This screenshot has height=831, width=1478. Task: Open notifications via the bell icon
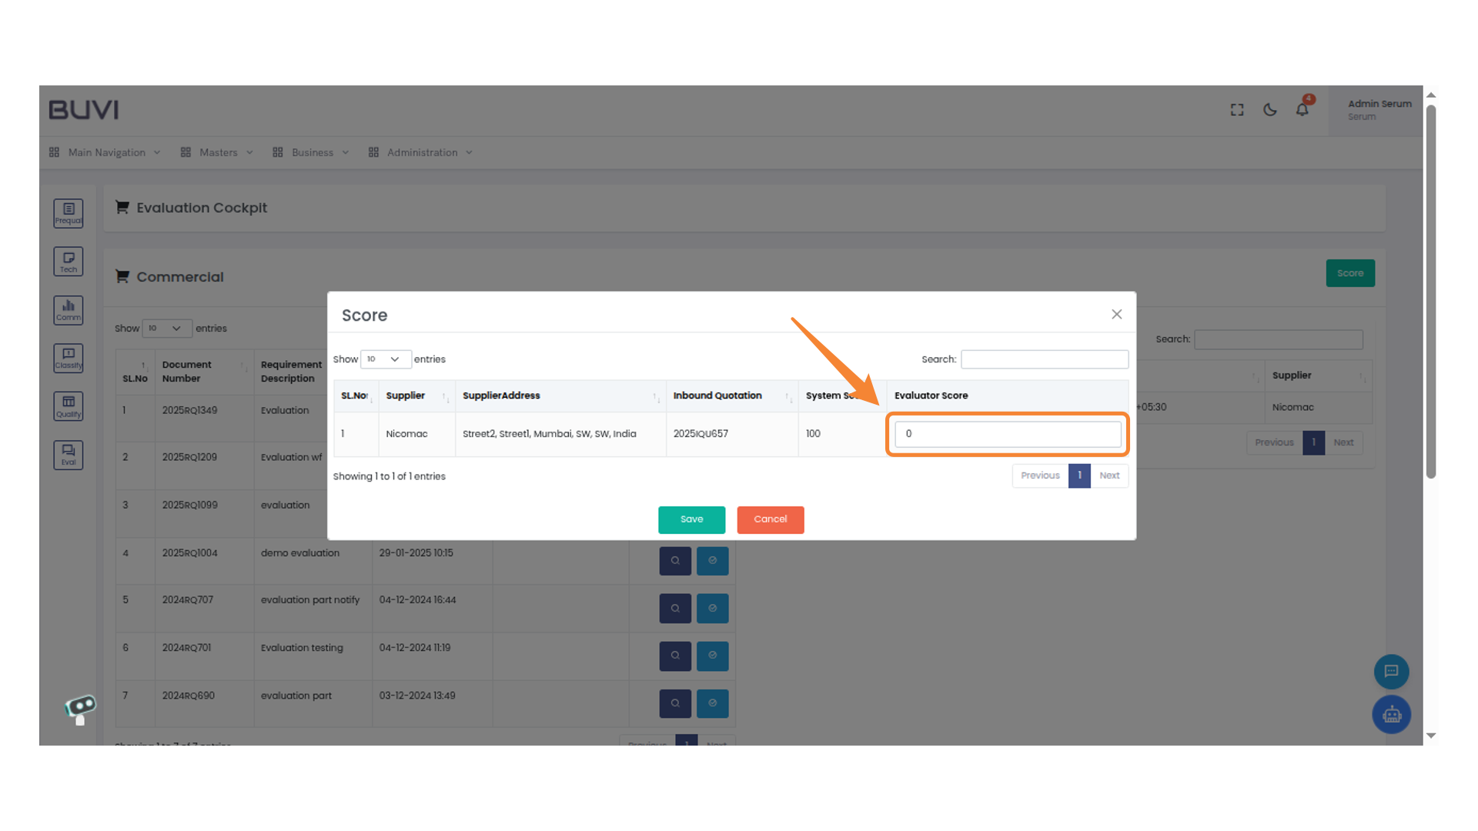(1302, 109)
